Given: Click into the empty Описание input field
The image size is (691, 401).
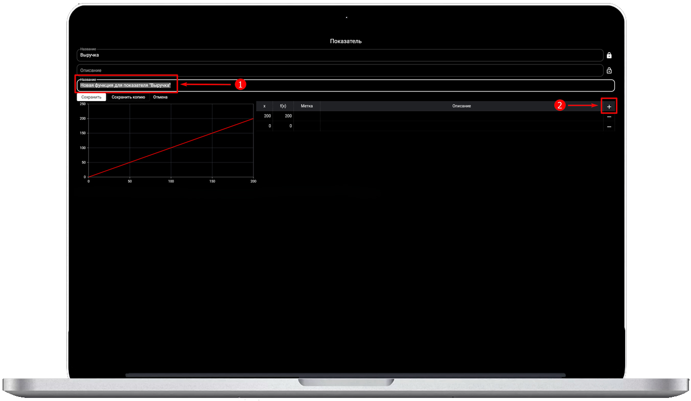Looking at the screenshot, I should (339, 70).
